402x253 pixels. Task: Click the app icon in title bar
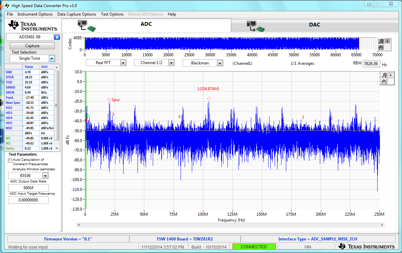(x=7, y=5)
